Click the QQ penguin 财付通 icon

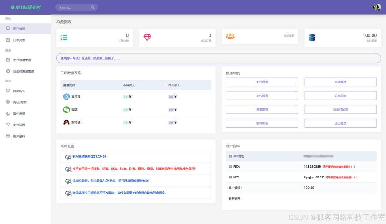[66, 122]
